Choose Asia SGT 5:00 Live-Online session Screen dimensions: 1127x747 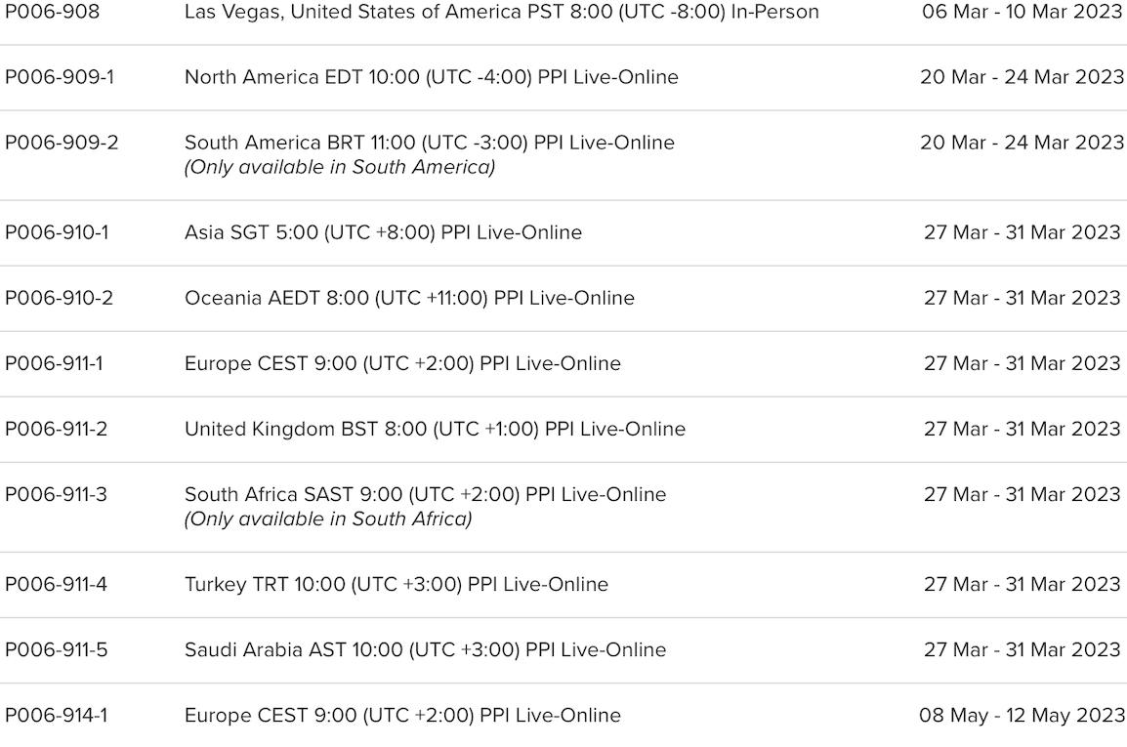point(383,232)
